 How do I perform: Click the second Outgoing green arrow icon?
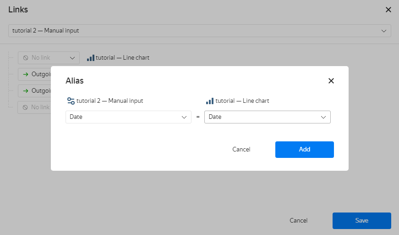tap(26, 91)
